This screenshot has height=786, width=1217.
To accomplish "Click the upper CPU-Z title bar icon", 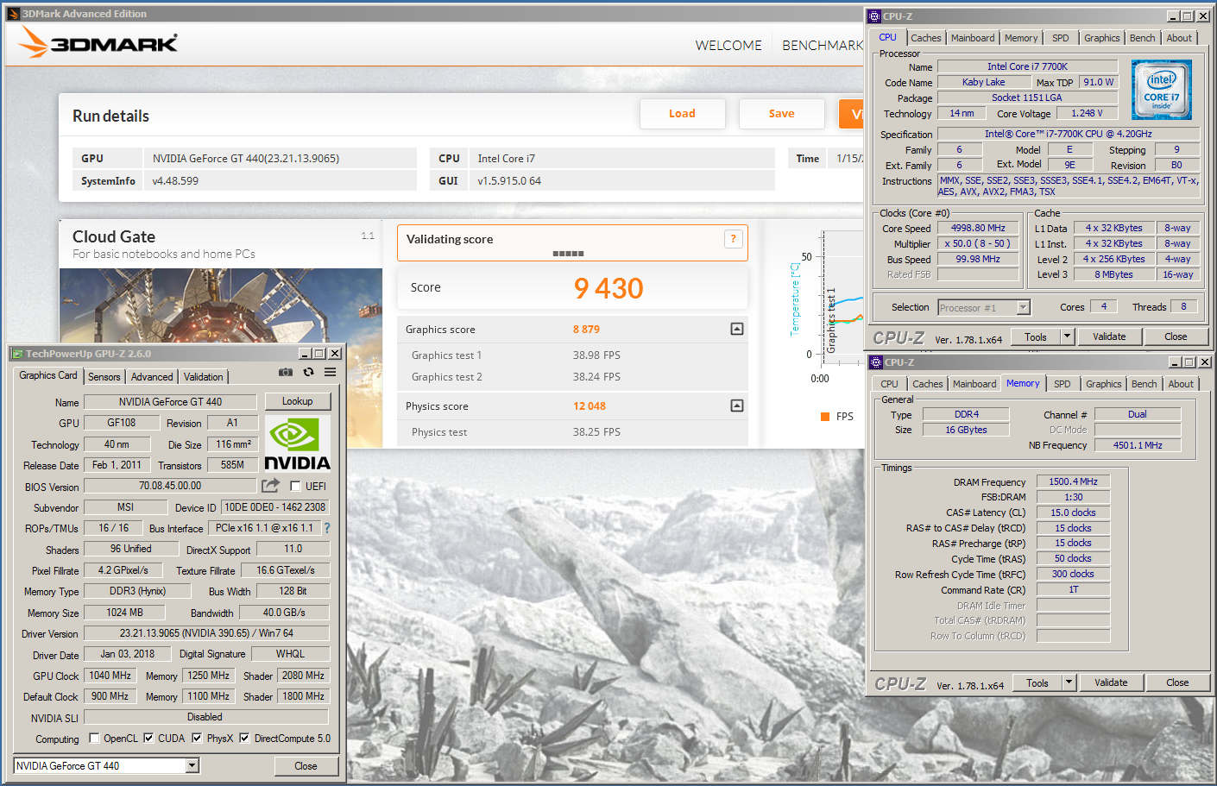I will (x=874, y=16).
